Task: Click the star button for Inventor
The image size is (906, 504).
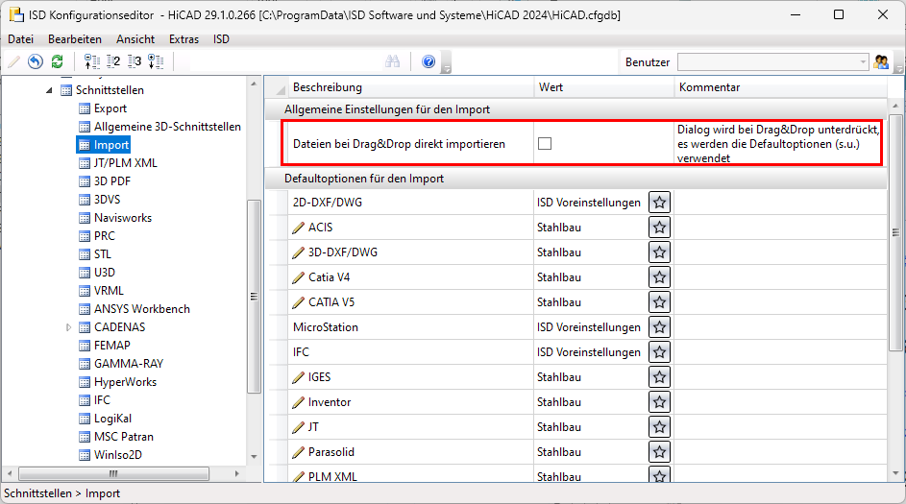Action: point(659,402)
